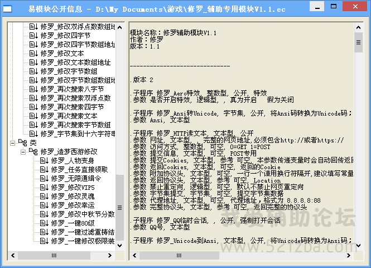371x268 pixels.
Task: Select 修罗_一键80级 row label
Action: tap(73, 223)
